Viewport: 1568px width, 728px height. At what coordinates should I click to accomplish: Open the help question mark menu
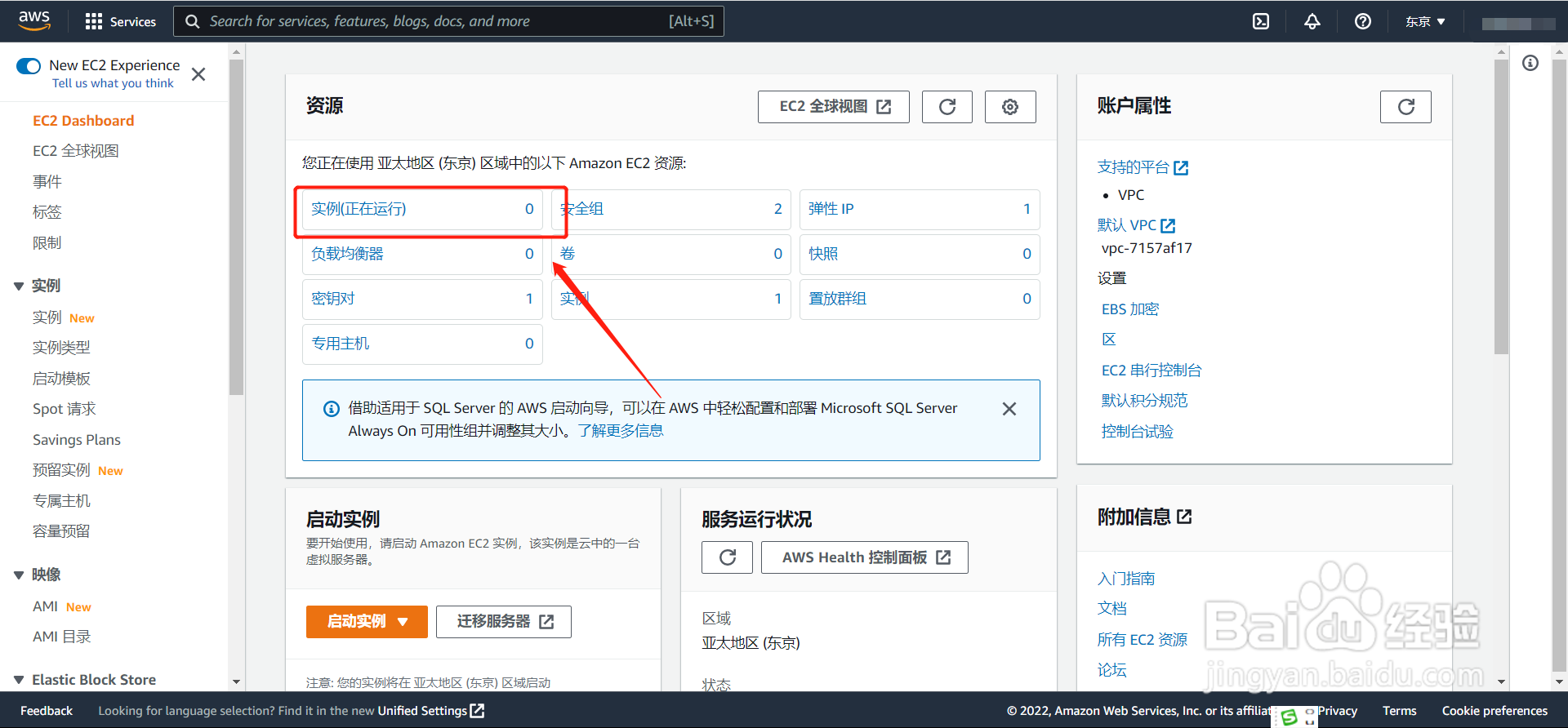pos(1362,21)
